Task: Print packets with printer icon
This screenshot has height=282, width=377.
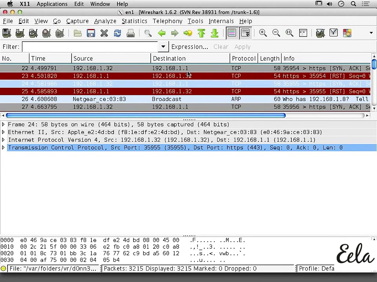Action: [x=130, y=33]
